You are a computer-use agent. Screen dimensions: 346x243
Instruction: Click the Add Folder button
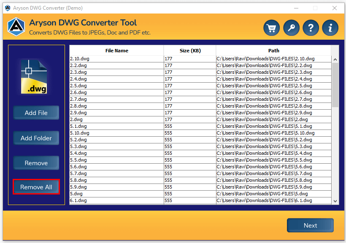click(36, 138)
